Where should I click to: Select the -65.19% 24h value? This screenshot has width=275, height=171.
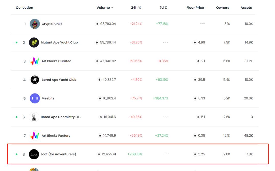click(x=136, y=136)
